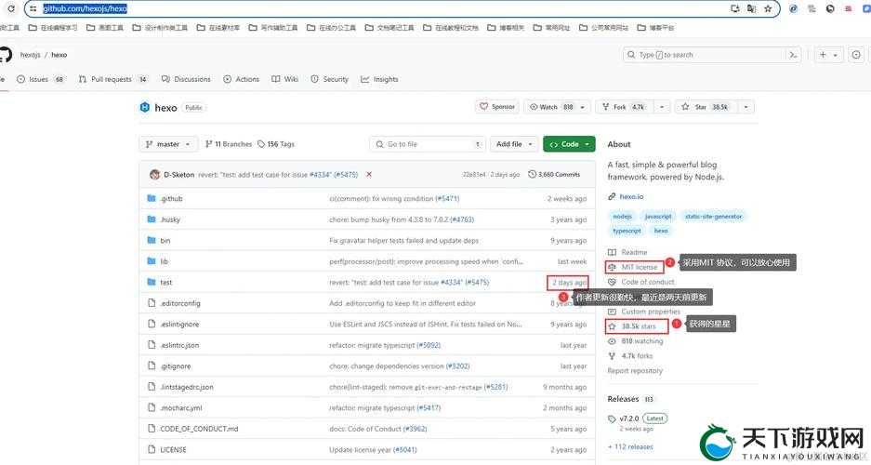Open the Wiki tab
871x465 pixels.
[285, 79]
